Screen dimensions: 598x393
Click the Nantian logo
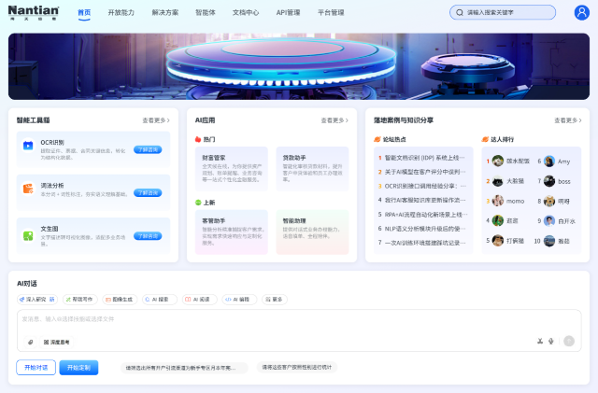(x=34, y=12)
